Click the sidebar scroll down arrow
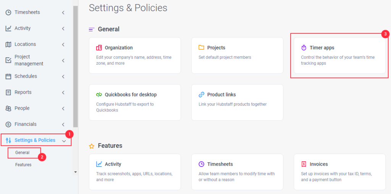Screen dimensions: 391x194 (76, 172)
